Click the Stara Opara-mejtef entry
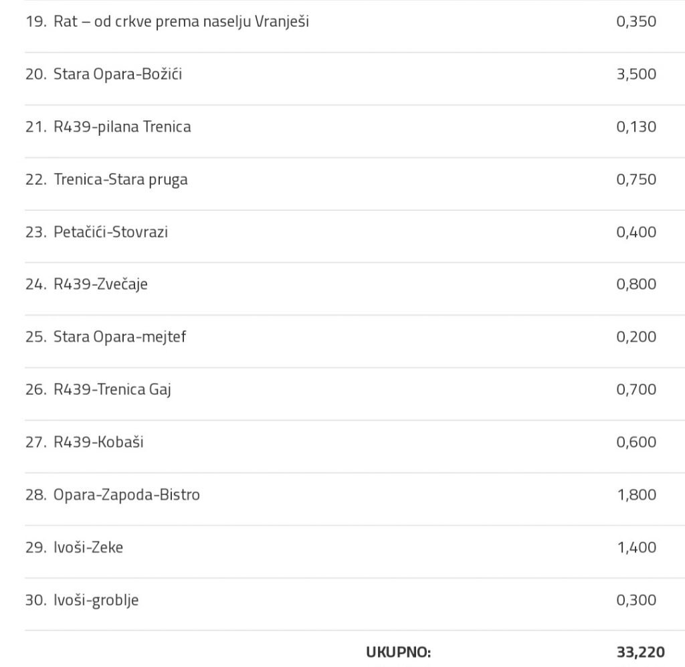Viewport: 685px width, 667px height. [120, 337]
